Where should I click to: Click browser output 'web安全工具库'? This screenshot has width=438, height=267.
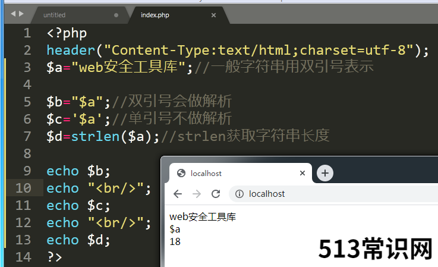(x=203, y=217)
